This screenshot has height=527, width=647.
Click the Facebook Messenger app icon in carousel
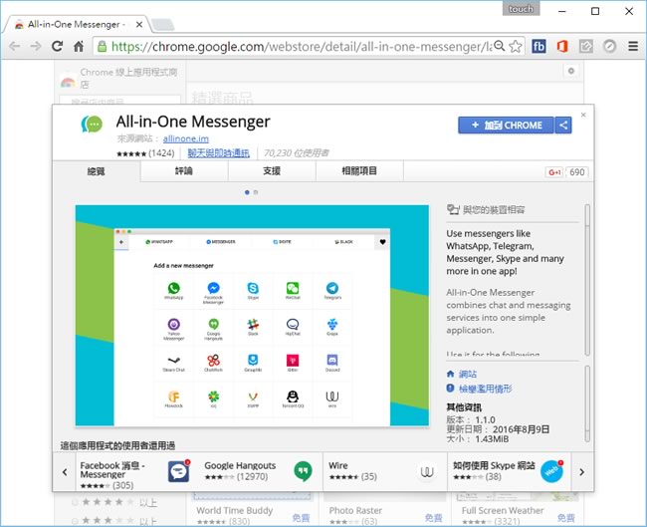point(179,471)
